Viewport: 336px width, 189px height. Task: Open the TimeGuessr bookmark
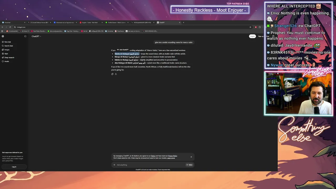click(119, 31)
